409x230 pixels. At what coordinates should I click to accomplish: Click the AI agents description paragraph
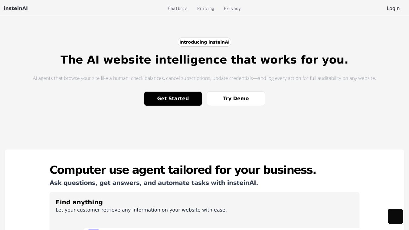[204, 78]
